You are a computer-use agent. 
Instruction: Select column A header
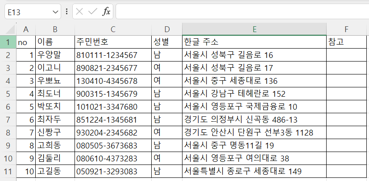pos(26,29)
